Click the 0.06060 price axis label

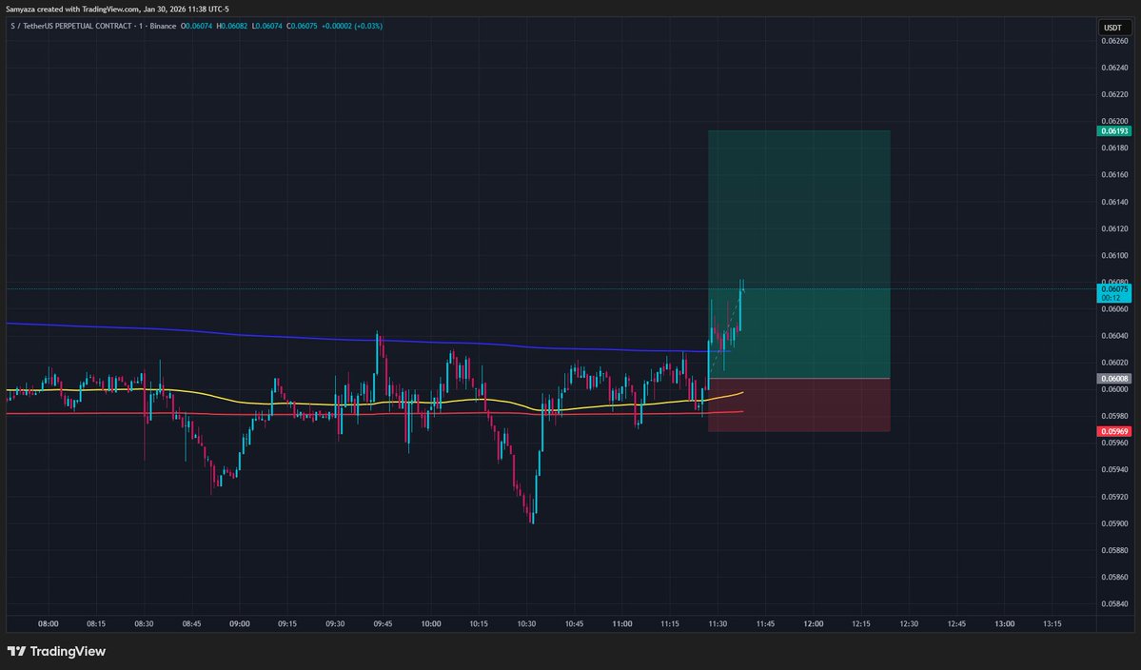(1114, 309)
